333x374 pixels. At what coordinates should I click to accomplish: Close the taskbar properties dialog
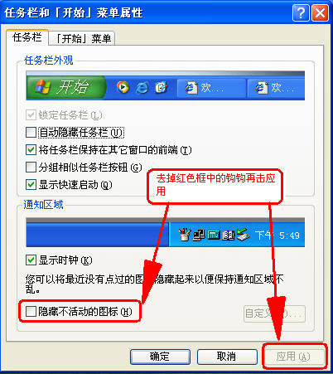(320, 12)
